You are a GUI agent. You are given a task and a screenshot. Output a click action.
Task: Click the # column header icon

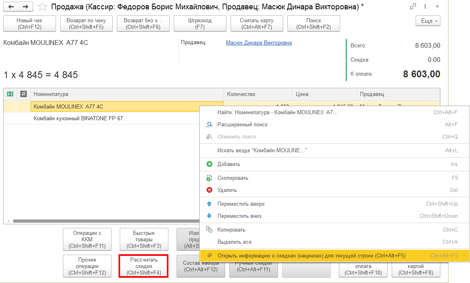pyautogui.click(x=24, y=94)
